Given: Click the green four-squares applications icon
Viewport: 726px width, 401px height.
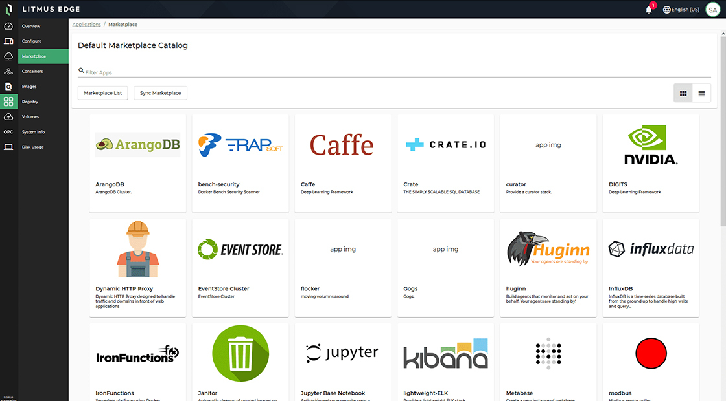Looking at the screenshot, I should tap(8, 102).
